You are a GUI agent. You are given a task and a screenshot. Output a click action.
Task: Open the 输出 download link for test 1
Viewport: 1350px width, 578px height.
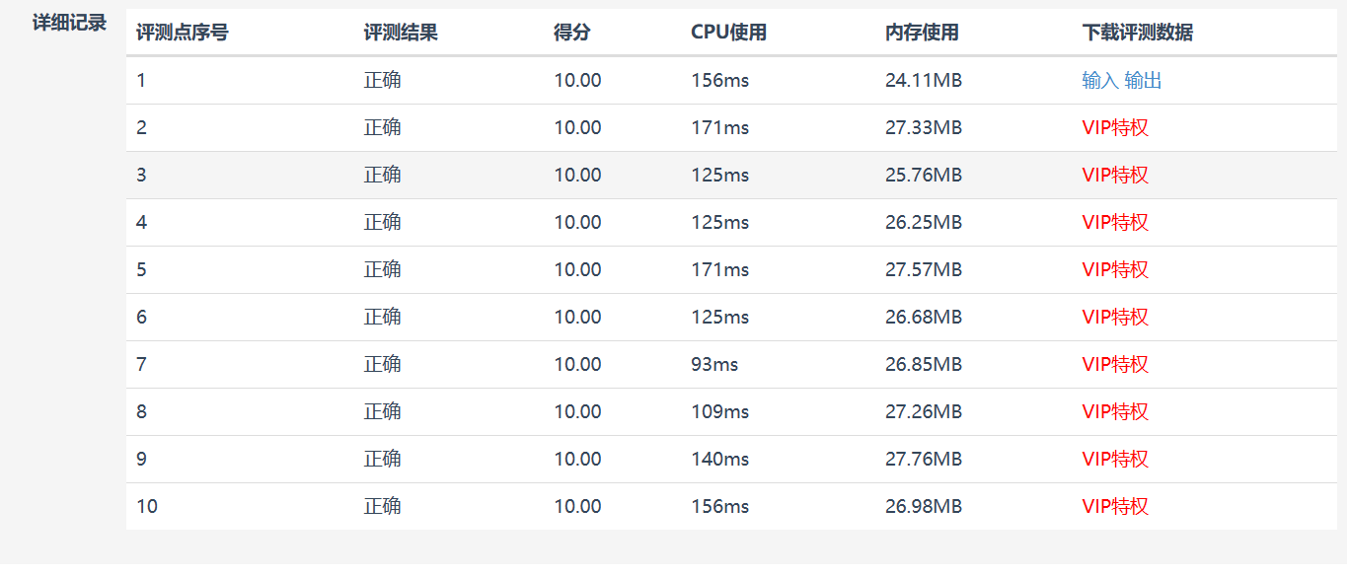click(x=1143, y=81)
